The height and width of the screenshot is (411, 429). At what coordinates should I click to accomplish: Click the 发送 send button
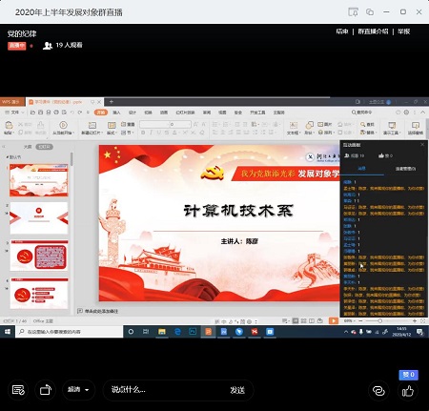coord(237,390)
